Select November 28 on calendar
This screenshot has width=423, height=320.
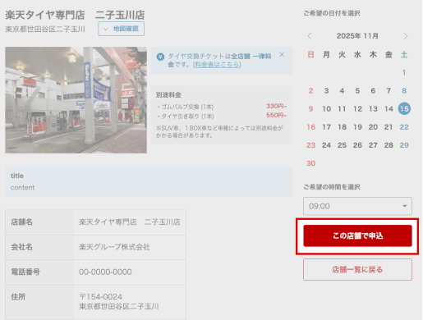[x=389, y=145]
